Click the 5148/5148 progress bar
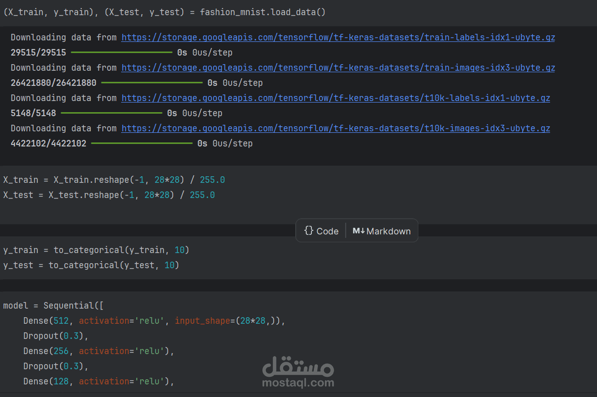 click(x=112, y=113)
